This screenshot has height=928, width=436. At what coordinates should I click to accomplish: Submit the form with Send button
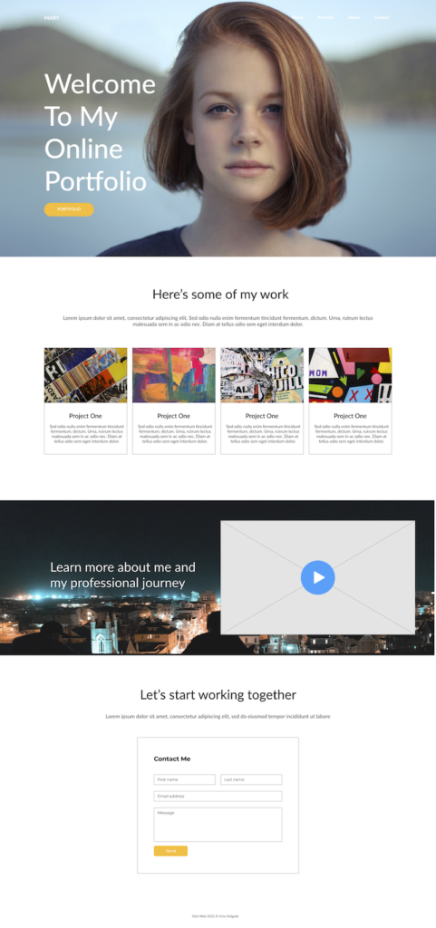(x=170, y=851)
